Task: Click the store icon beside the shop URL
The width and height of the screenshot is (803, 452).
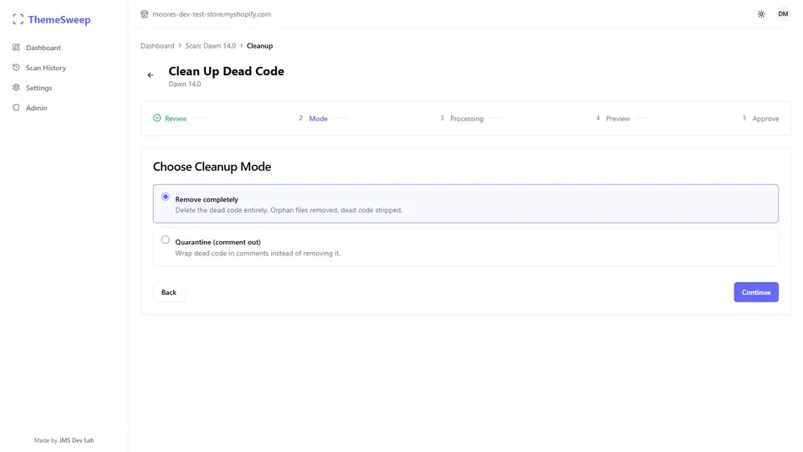Action: pos(145,14)
